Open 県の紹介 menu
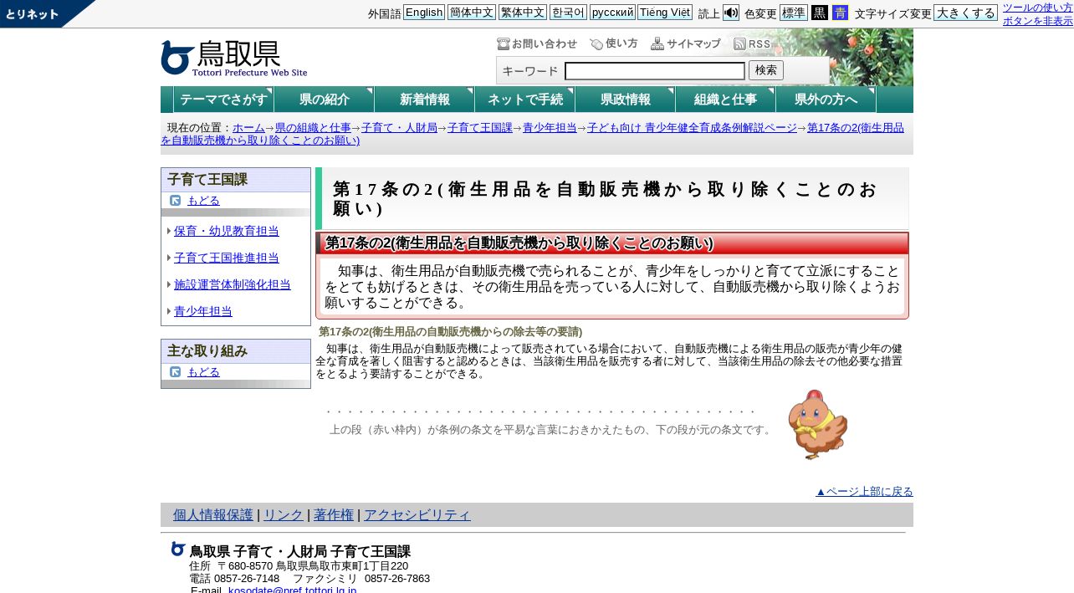 [x=324, y=100]
